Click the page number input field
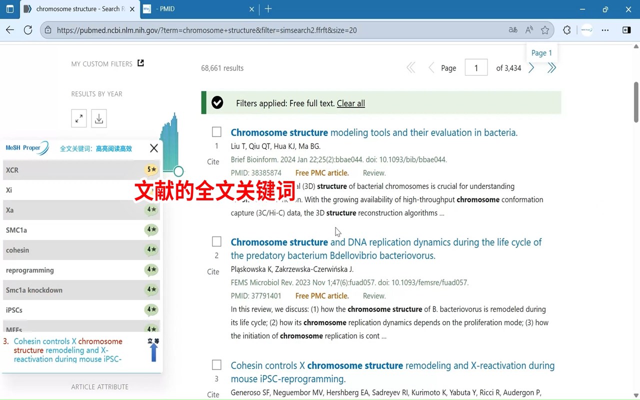The height and width of the screenshot is (400, 640). pos(476,68)
